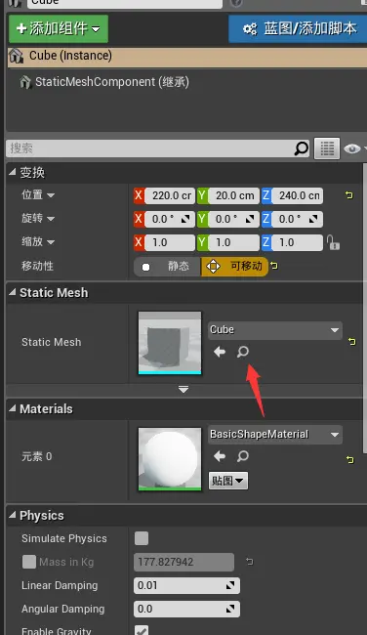Edit the Scale Z value 1.0
Viewport: 367px width, 635px height.
pyautogui.click(x=297, y=242)
